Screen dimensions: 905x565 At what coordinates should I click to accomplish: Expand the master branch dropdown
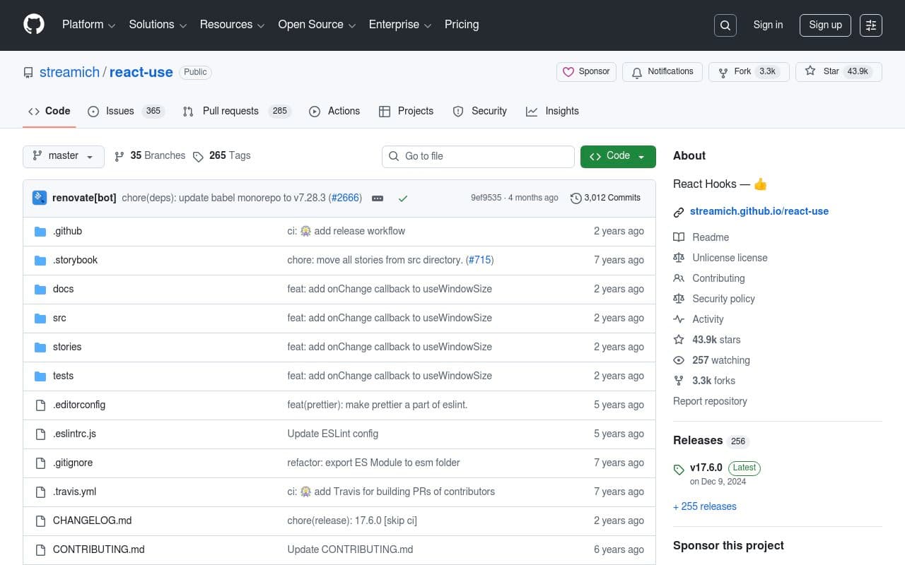(x=64, y=156)
